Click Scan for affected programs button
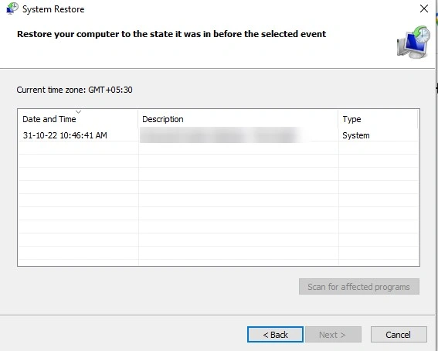Screen dimensions: 438x351 [x=359, y=287]
